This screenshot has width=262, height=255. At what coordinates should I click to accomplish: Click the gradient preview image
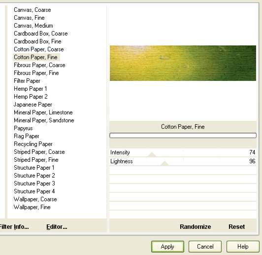coord(183,63)
